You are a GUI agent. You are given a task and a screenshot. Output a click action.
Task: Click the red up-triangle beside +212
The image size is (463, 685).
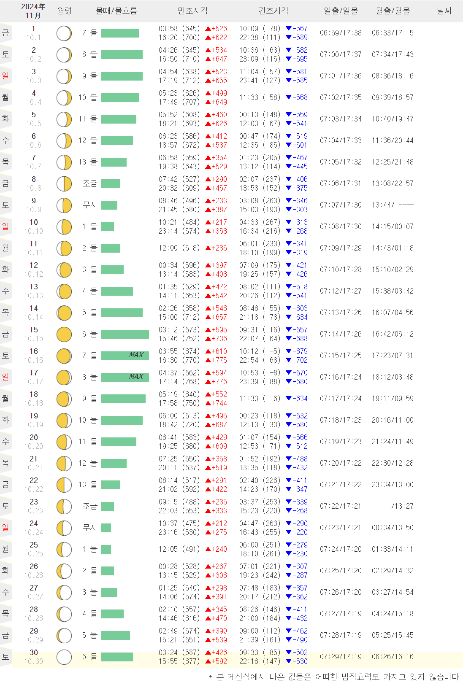coord(208,523)
